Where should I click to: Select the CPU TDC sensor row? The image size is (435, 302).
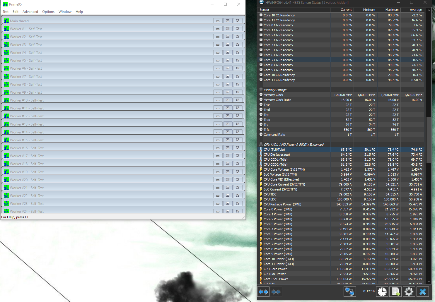(341, 194)
